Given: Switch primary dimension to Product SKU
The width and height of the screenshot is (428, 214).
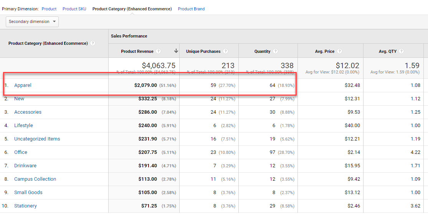Looking at the screenshot, I should 74,9.
